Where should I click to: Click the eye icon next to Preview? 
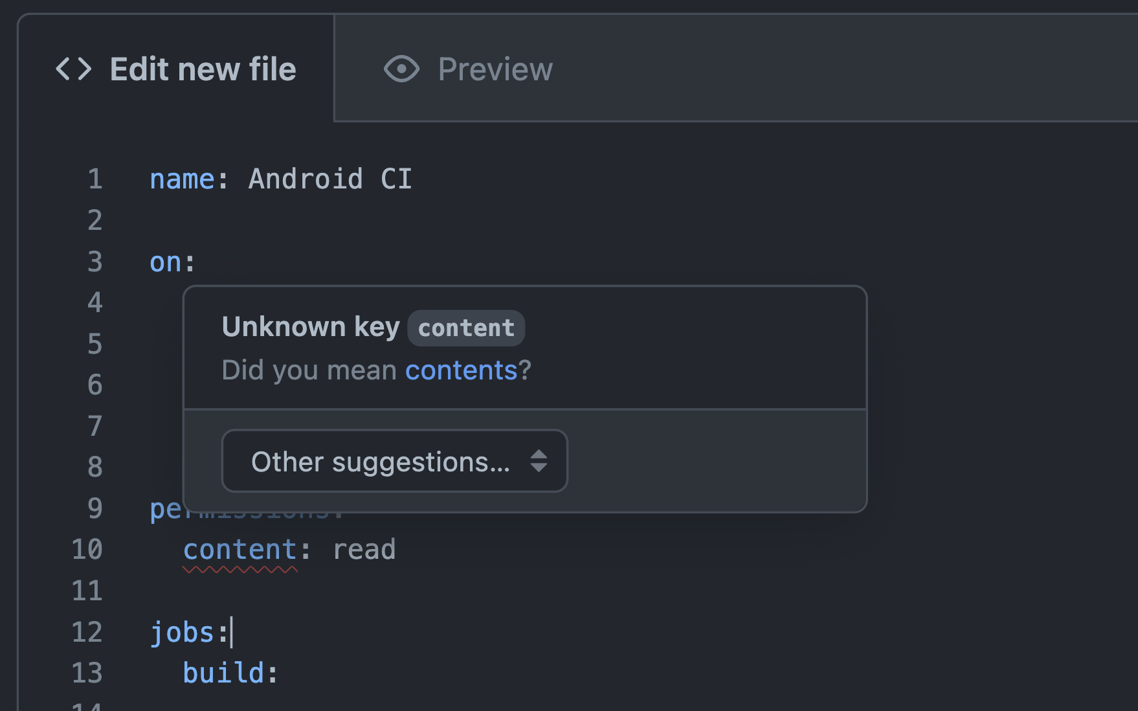[401, 69]
